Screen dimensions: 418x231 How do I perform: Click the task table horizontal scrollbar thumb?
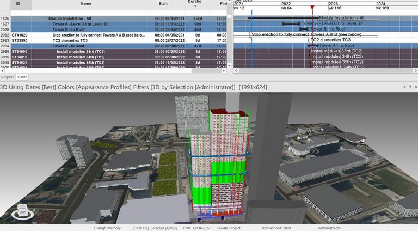(x=98, y=71)
